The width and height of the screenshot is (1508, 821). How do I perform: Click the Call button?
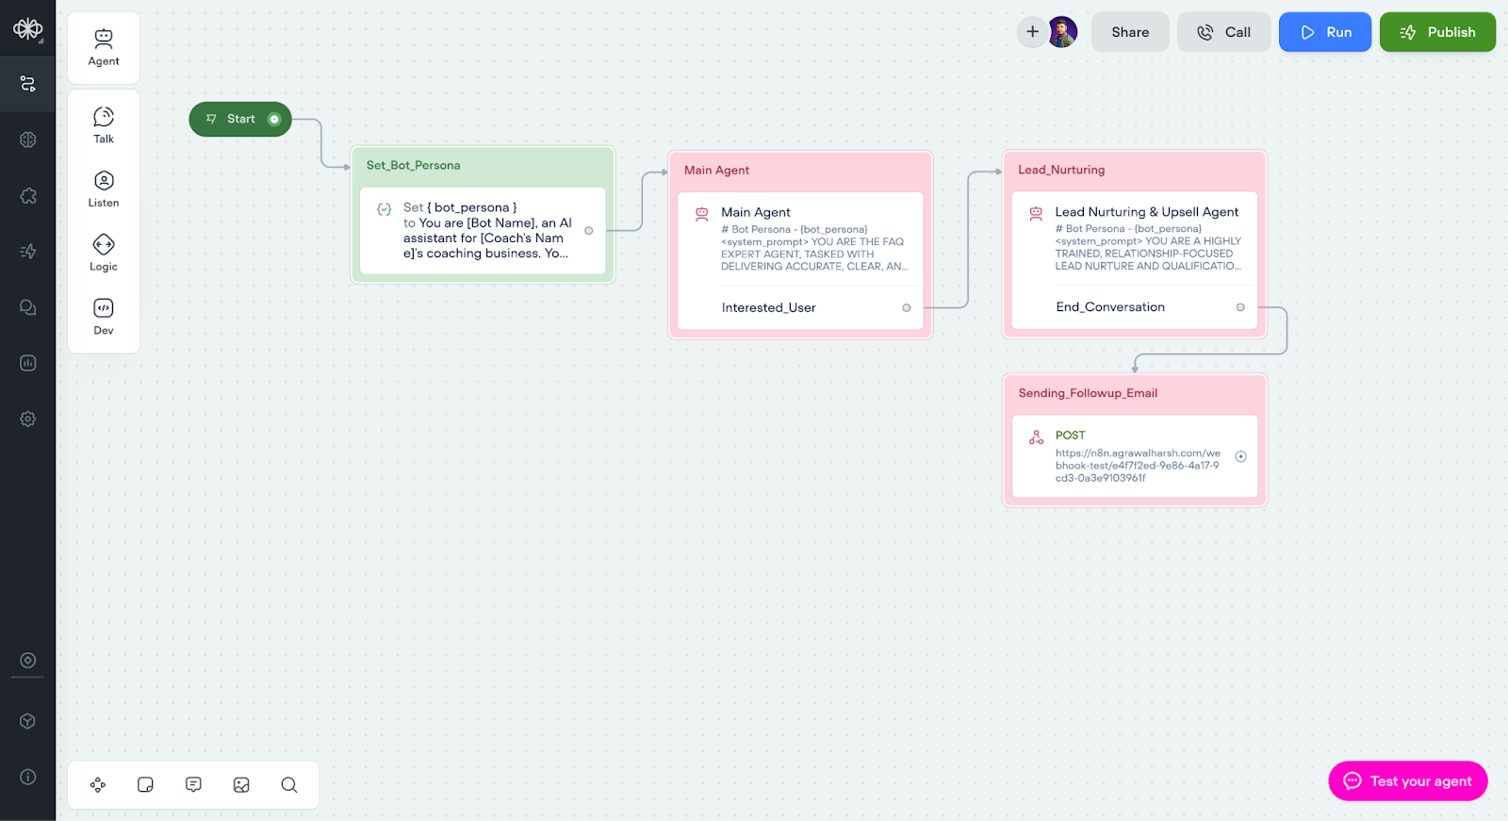[x=1223, y=32]
